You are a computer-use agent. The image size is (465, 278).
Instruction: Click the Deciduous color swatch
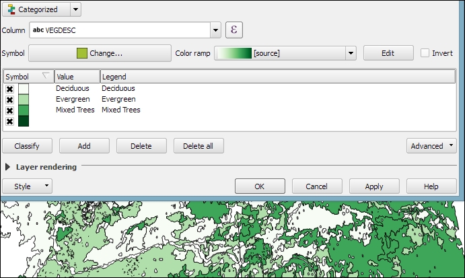24,89
